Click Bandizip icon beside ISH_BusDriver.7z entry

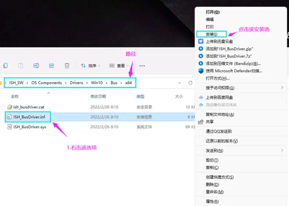tap(201, 56)
